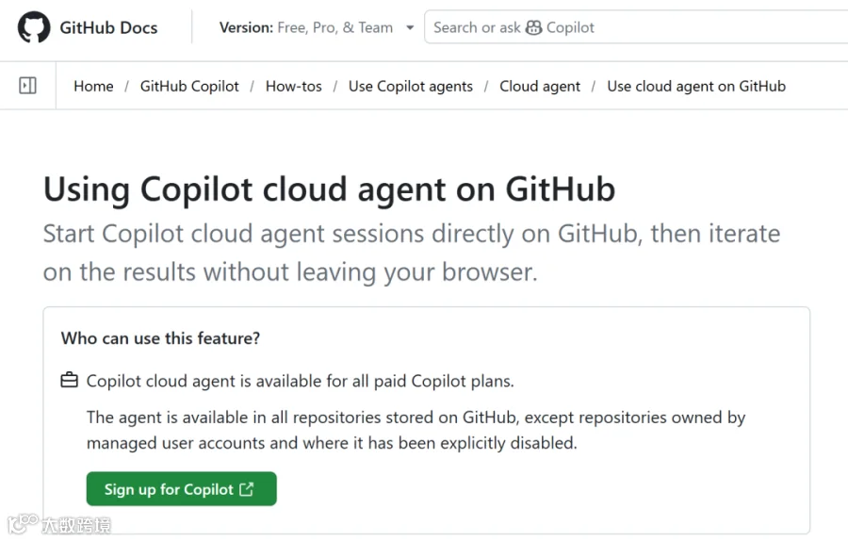Toggle the sidebar panel icon
Viewport: 848px width, 541px height.
pos(27,86)
